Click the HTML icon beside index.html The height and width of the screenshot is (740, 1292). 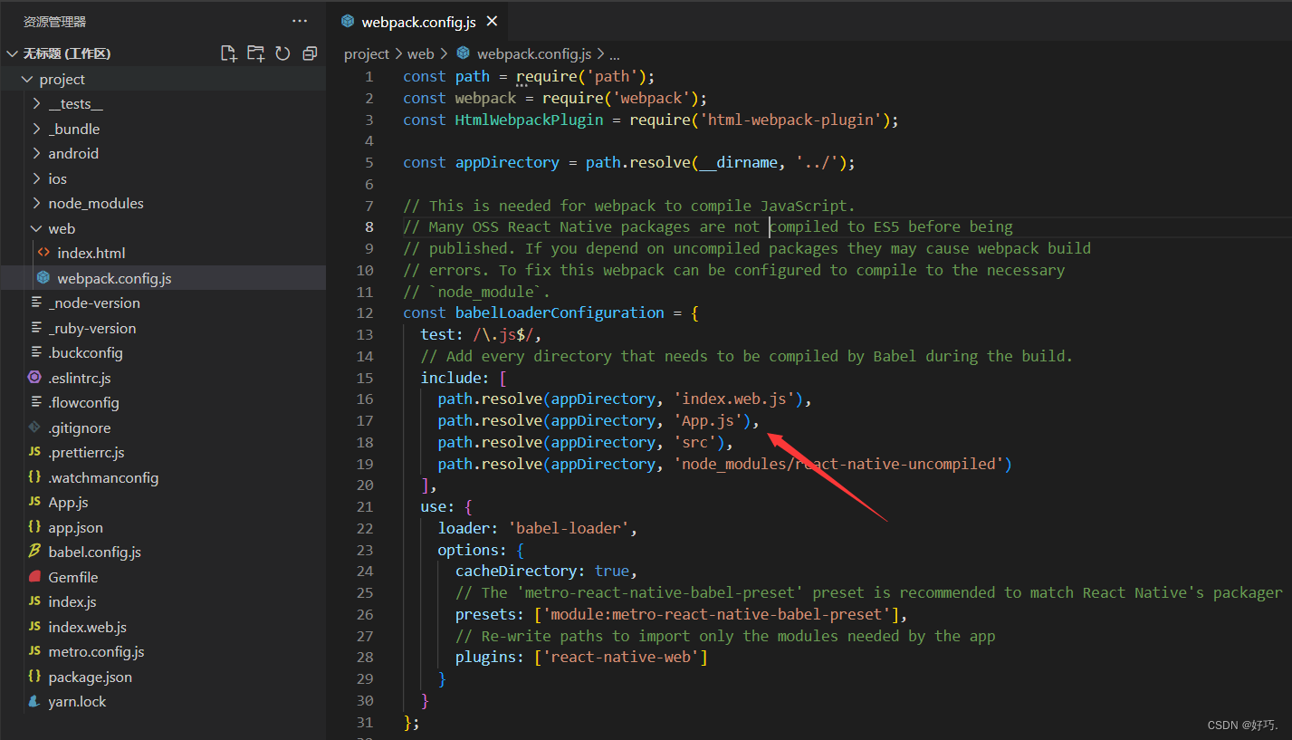[x=43, y=253]
